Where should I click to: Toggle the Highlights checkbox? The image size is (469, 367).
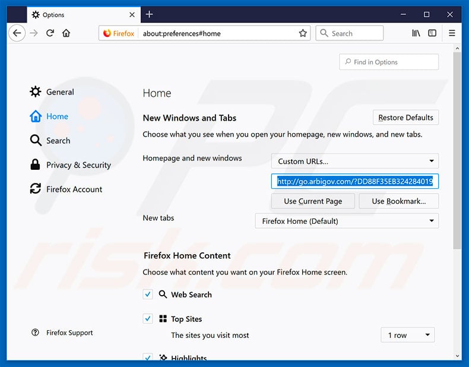[148, 357]
